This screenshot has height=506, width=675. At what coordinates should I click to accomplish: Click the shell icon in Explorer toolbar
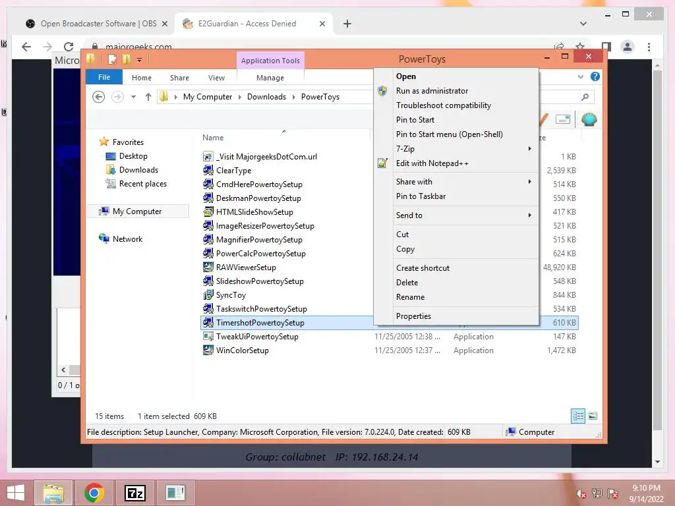tap(589, 119)
